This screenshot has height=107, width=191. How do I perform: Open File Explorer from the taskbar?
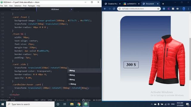pos(72,104)
